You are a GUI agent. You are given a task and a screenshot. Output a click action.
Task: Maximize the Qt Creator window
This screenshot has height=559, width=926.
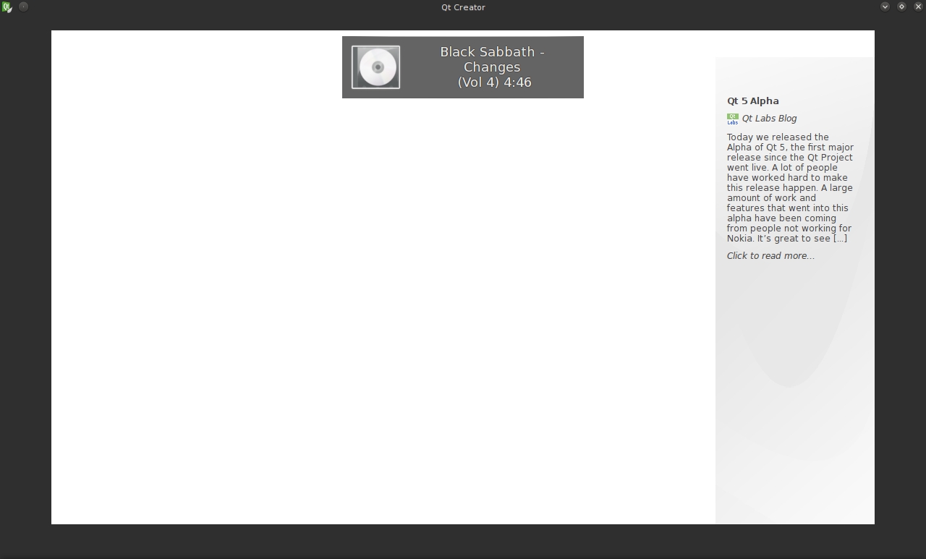pyautogui.click(x=901, y=7)
